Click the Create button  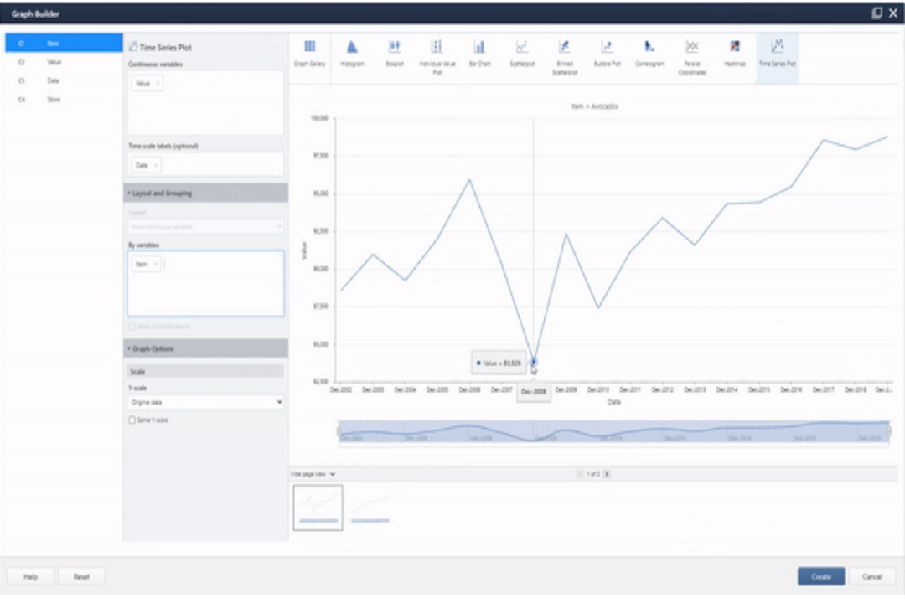click(x=820, y=576)
